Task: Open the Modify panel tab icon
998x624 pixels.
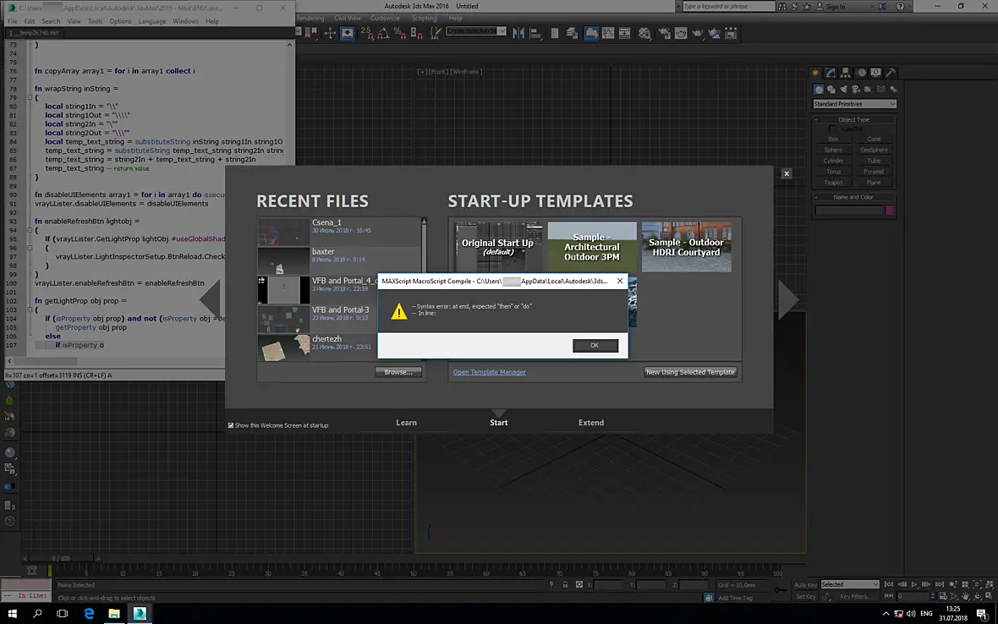Action: (x=830, y=73)
